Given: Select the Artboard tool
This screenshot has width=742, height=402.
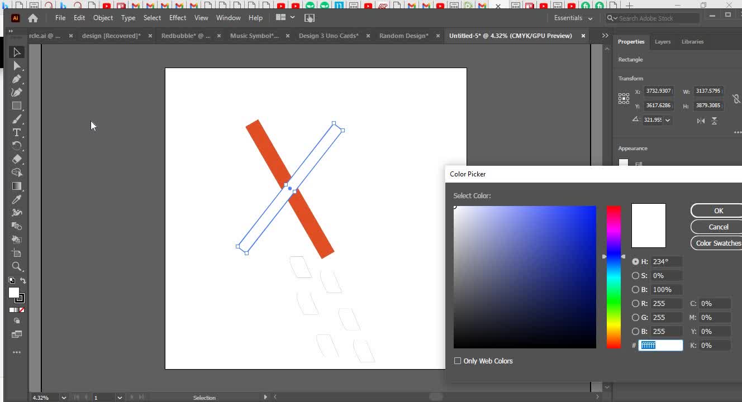Looking at the screenshot, I should (17, 253).
